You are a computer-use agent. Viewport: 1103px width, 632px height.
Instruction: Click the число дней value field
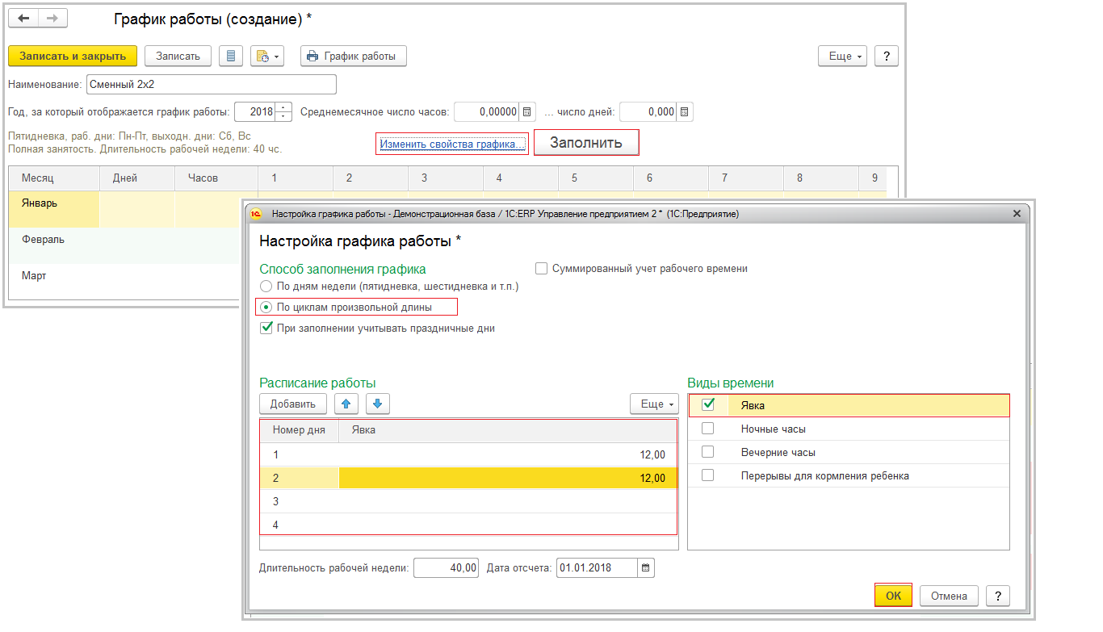click(x=648, y=111)
